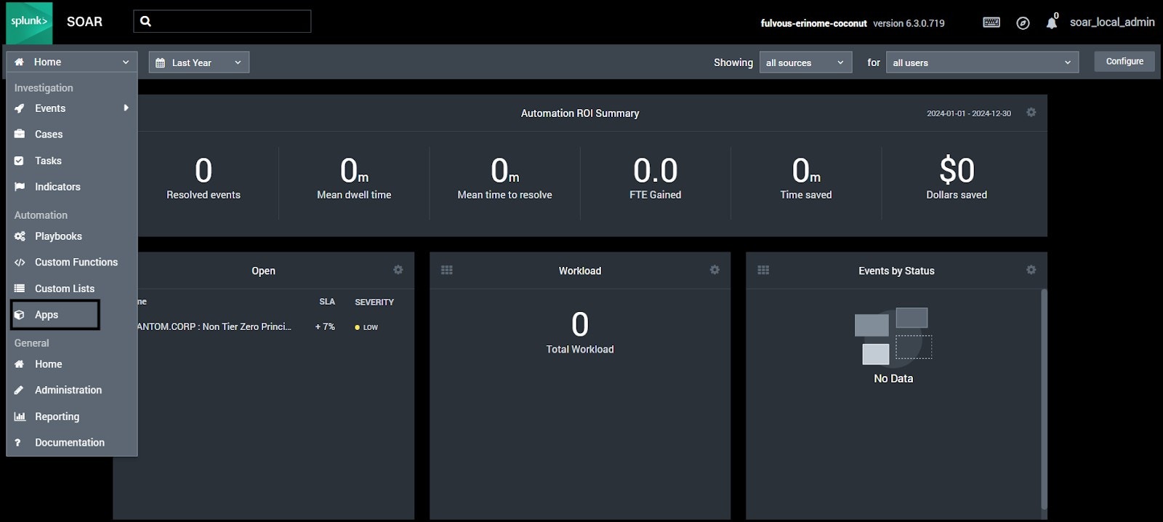Image resolution: width=1163 pixels, height=522 pixels.
Task: Open the Workload panel settings gear
Action: (x=715, y=270)
